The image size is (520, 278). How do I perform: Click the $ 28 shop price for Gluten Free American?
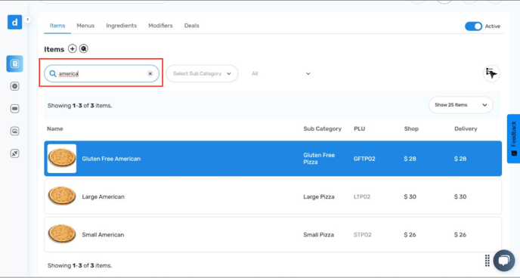point(410,159)
